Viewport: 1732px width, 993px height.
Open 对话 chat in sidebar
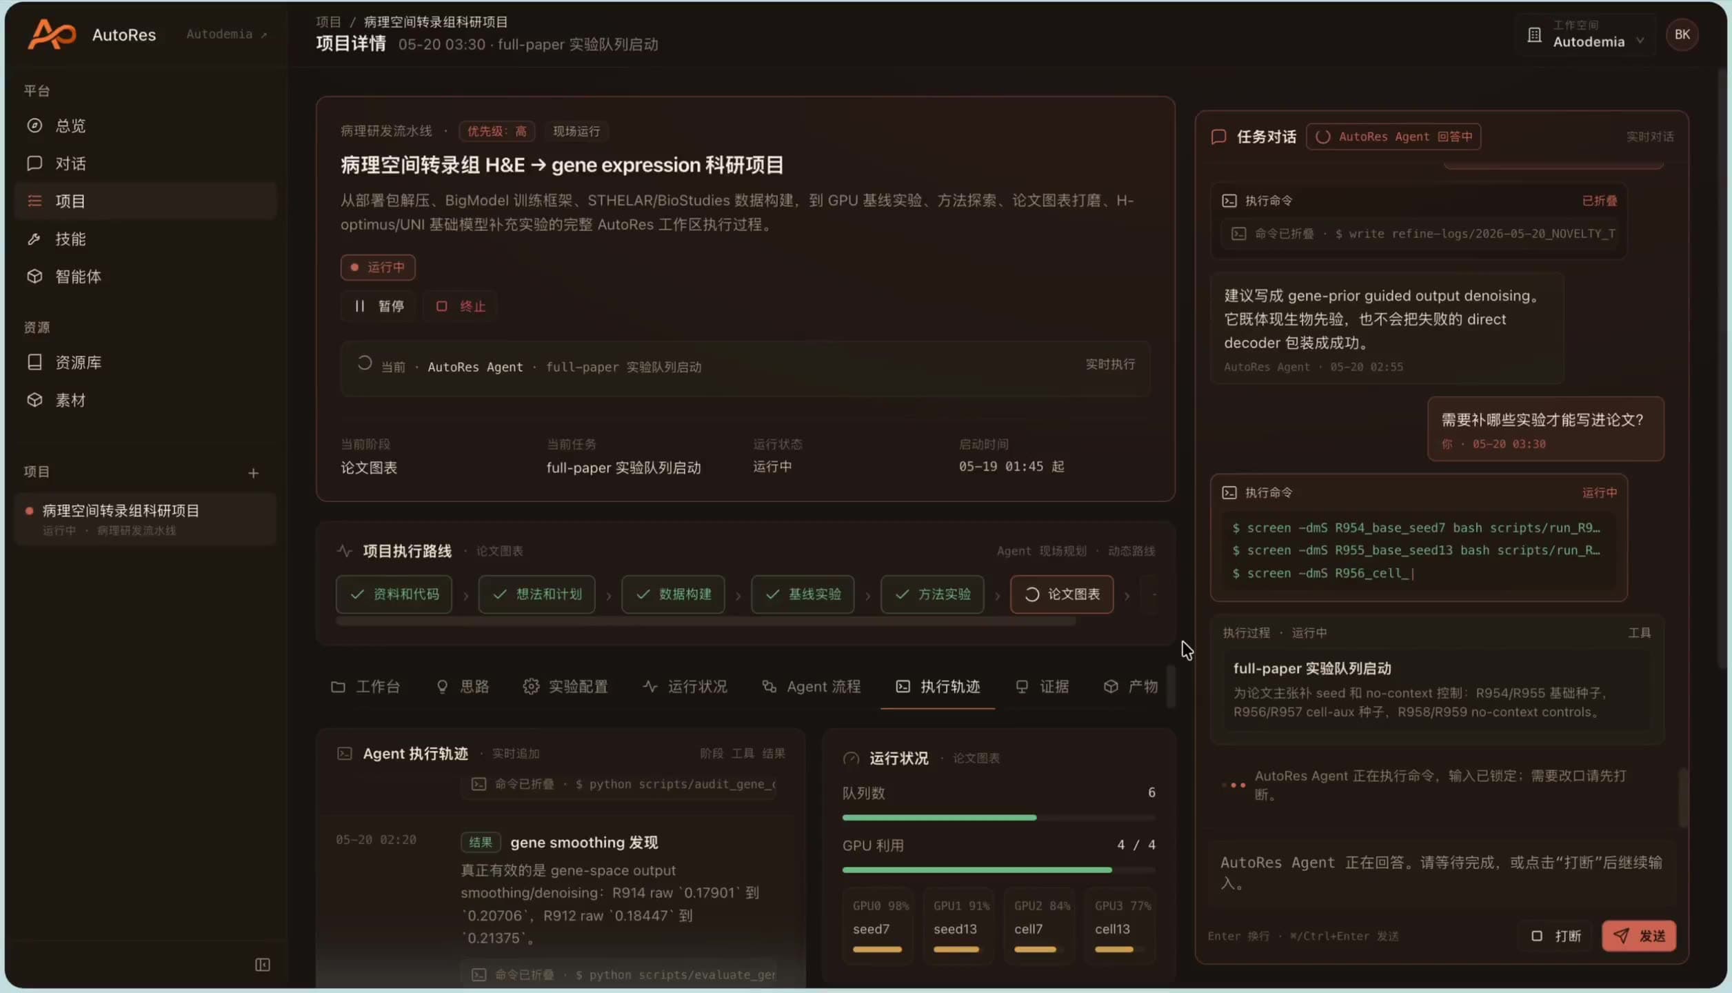pos(145,163)
